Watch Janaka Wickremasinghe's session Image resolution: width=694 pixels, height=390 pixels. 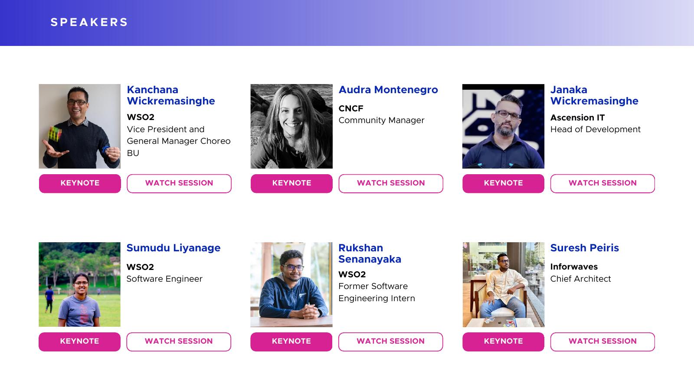click(602, 183)
